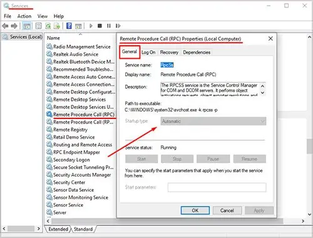Click the Stop service button
Viewport: 313px width, 238px height.
click(177, 159)
